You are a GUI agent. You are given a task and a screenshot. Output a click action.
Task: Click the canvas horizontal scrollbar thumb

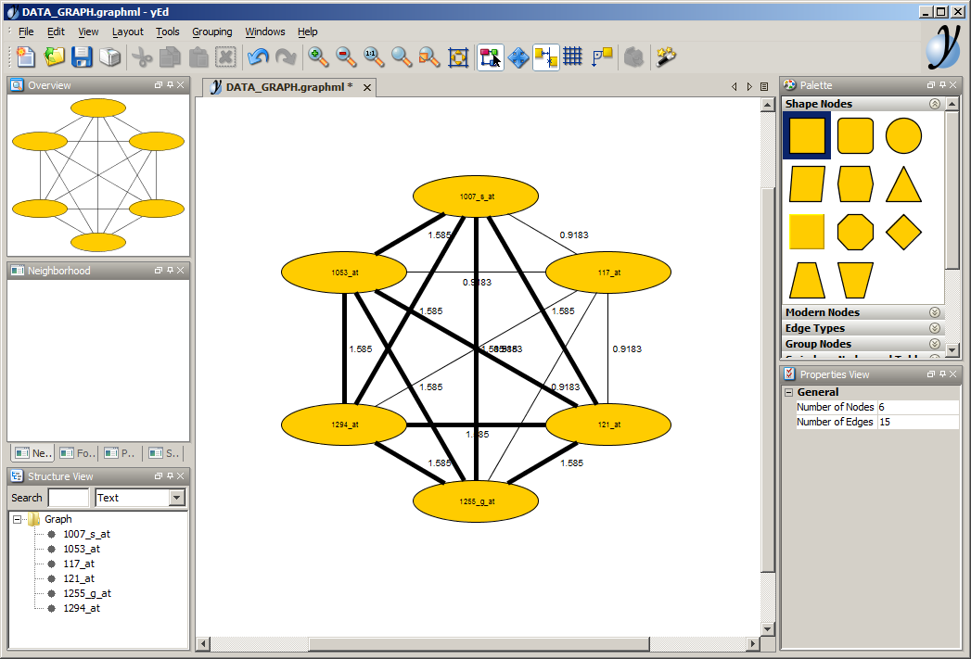click(479, 644)
